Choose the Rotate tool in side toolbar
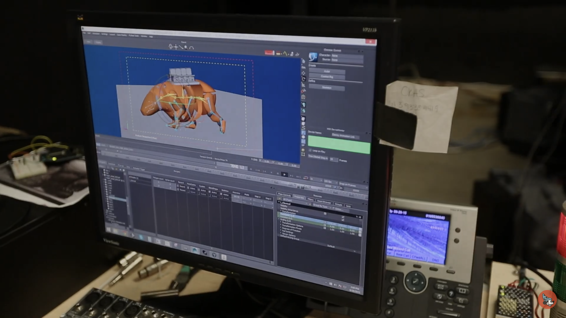566x318 pixels. 304,79
